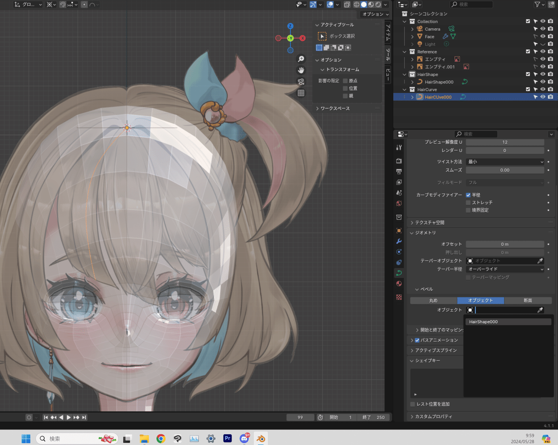558x445 pixels.
Task: Hide the Camera object with its eye icon
Action: [x=543, y=29]
